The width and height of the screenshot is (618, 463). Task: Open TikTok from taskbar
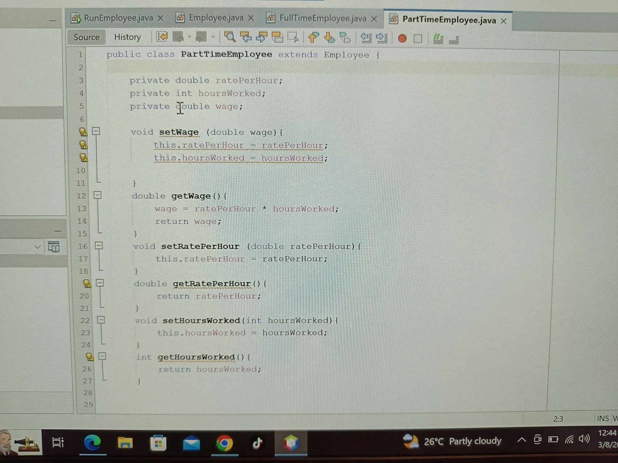click(x=257, y=443)
